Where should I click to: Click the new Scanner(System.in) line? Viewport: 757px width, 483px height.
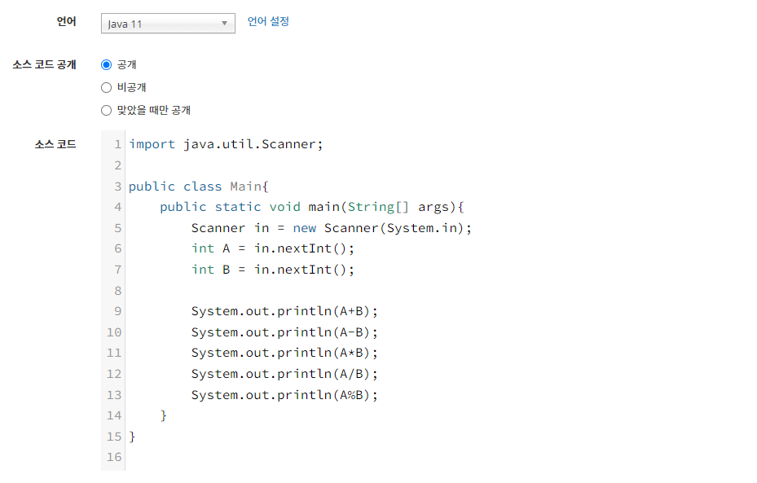pyautogui.click(x=331, y=228)
